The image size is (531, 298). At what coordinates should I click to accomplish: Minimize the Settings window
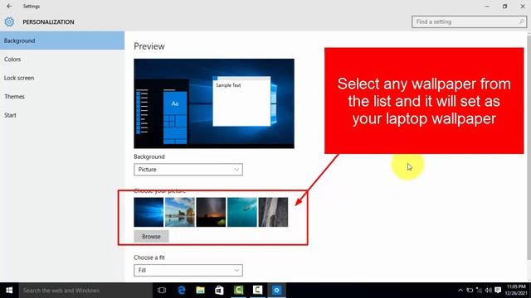point(487,6)
